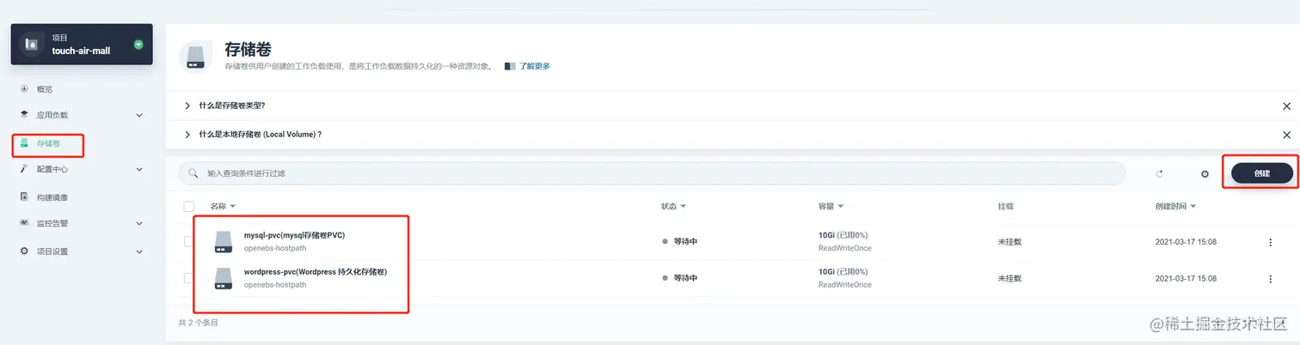Close the 什么是本地存储卷 tip

tap(1286, 135)
